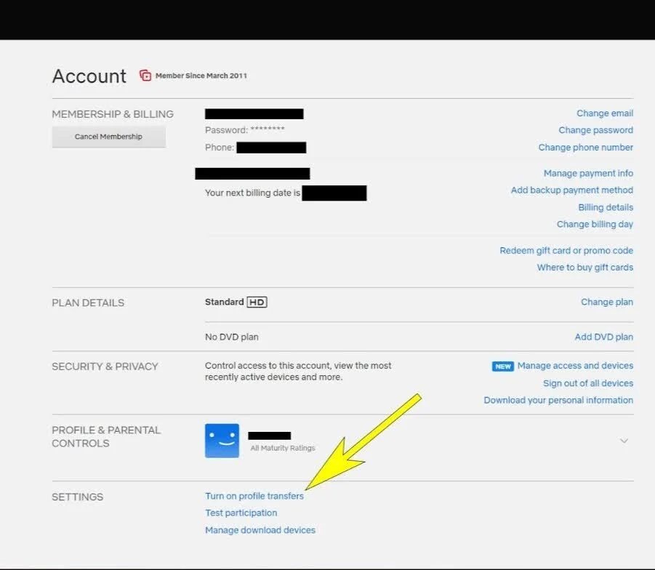Select the Change plan link
The height and width of the screenshot is (570, 655).
point(606,302)
